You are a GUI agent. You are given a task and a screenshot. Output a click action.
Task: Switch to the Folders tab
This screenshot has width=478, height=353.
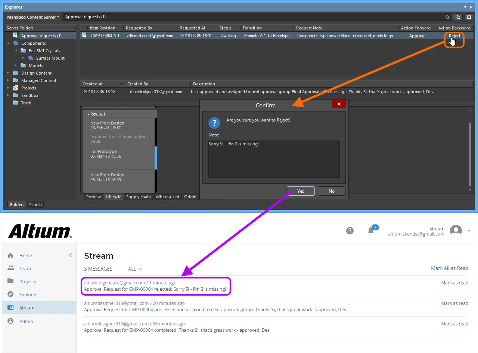[17, 205]
